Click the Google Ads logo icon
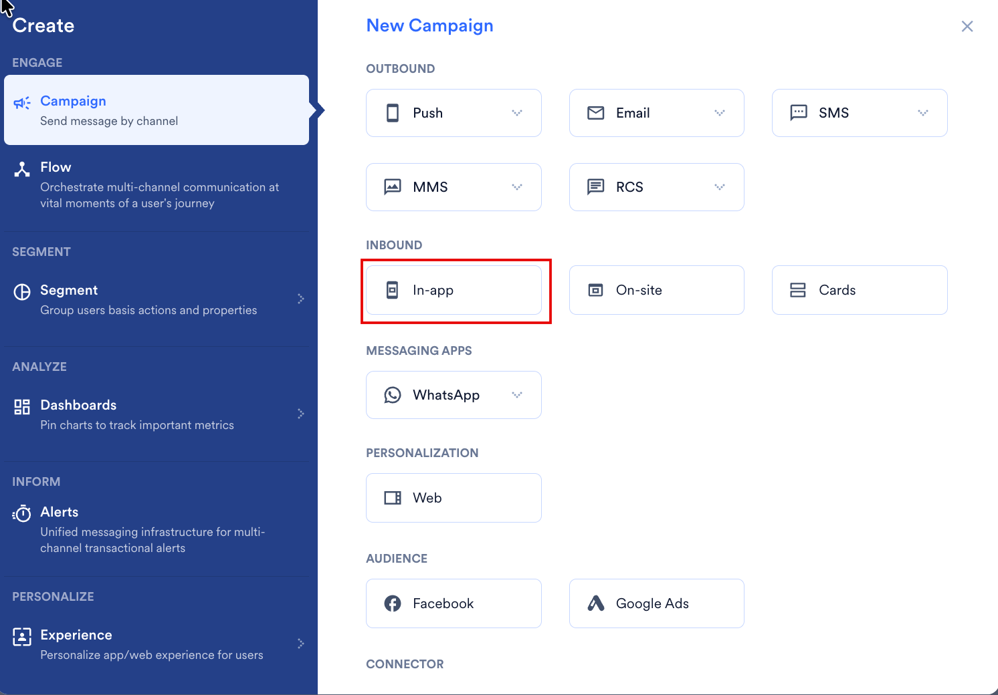 [596, 603]
